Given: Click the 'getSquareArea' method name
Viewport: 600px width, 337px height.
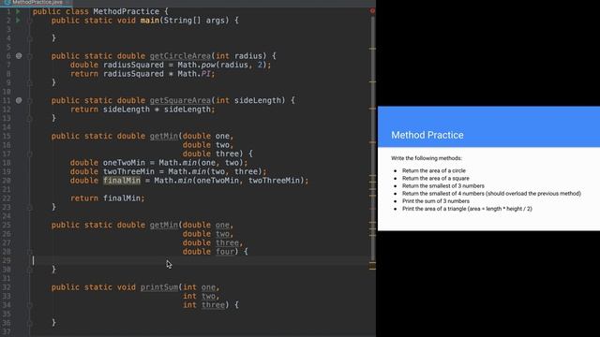Looking at the screenshot, I should coord(180,100).
